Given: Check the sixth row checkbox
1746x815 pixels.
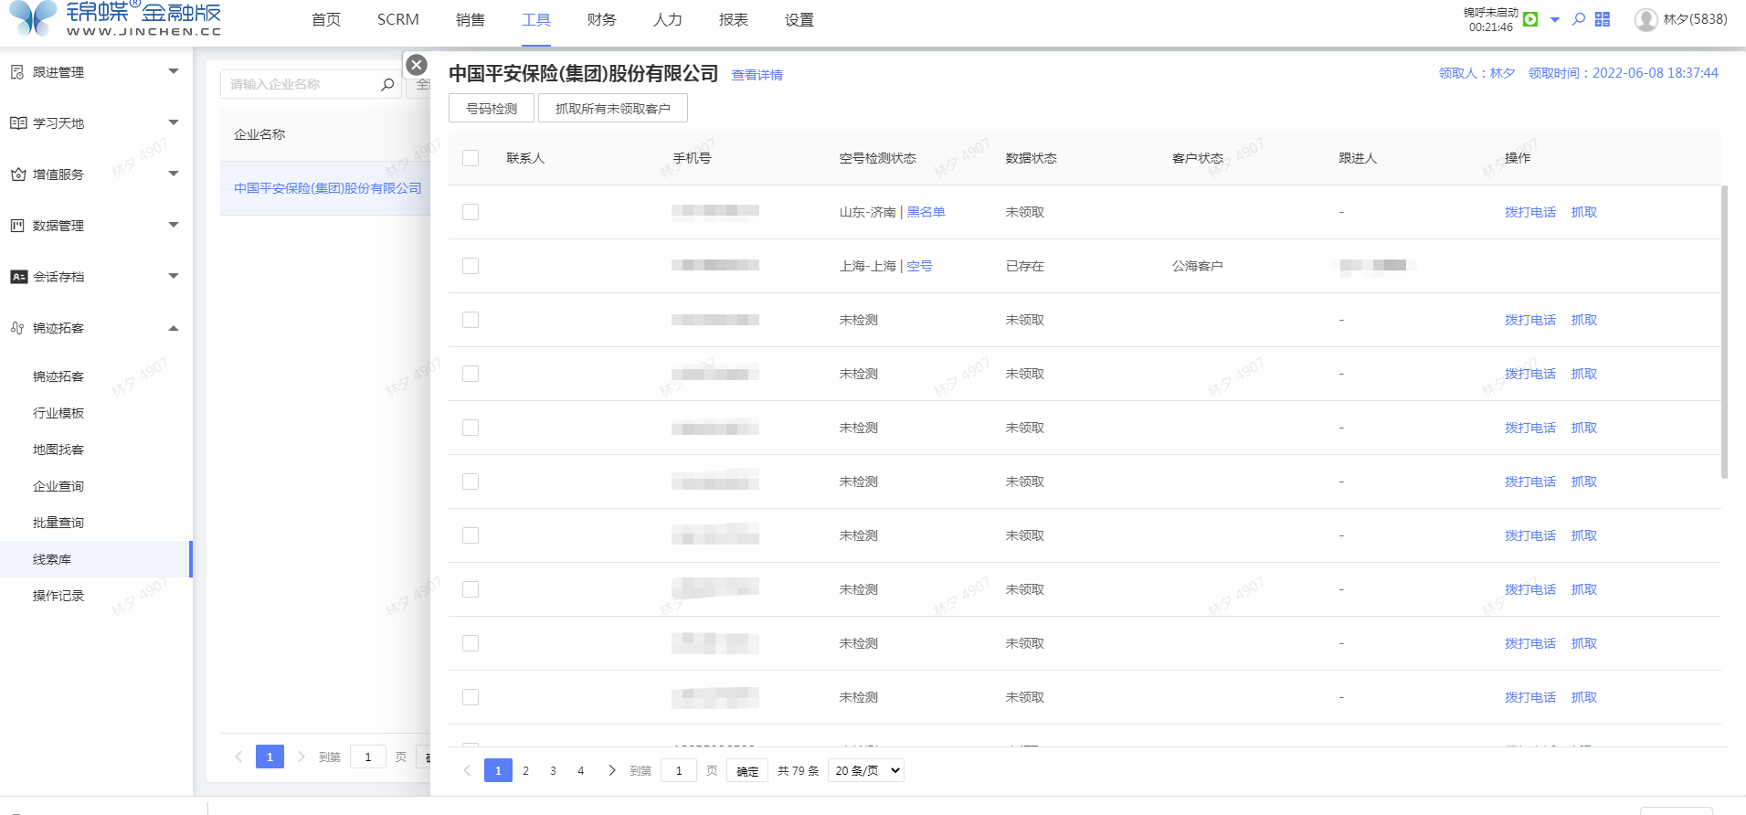Looking at the screenshot, I should pyautogui.click(x=471, y=482).
